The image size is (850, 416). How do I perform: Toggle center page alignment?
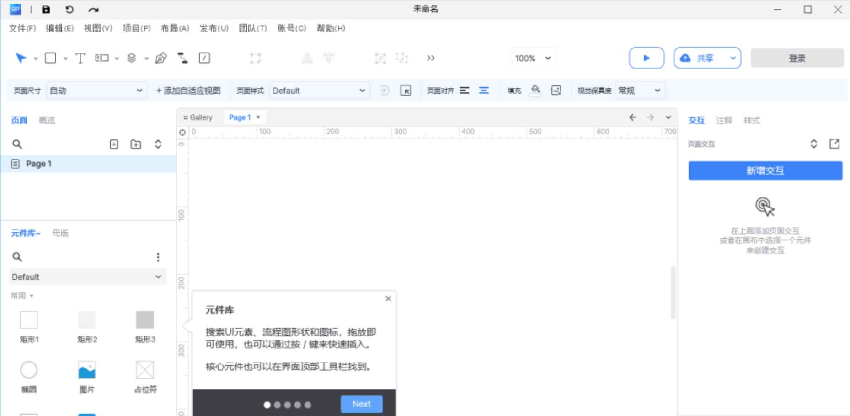[x=483, y=90]
